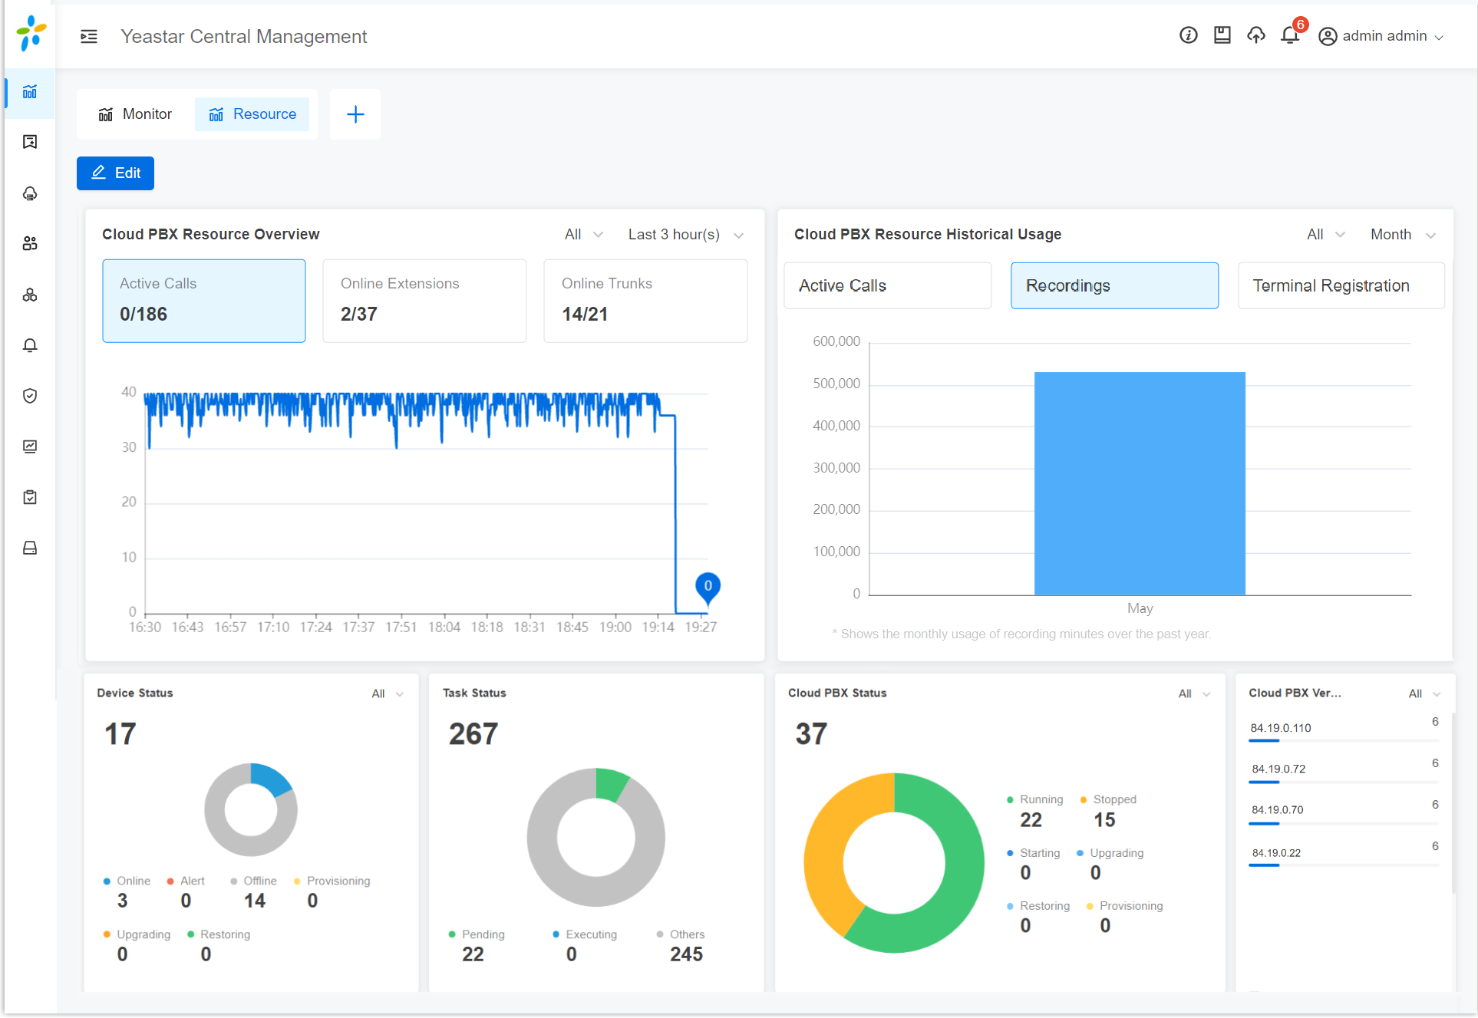Select the Resource tab
The image size is (1478, 1018).
(x=252, y=114)
